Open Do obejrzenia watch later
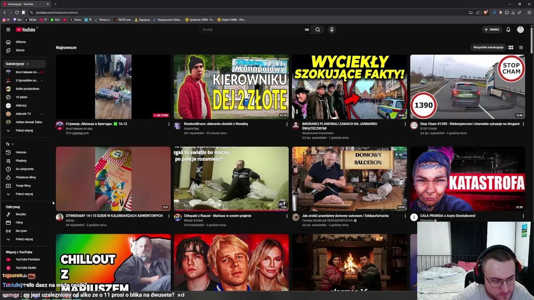The width and height of the screenshot is (534, 300). pyautogui.click(x=24, y=169)
